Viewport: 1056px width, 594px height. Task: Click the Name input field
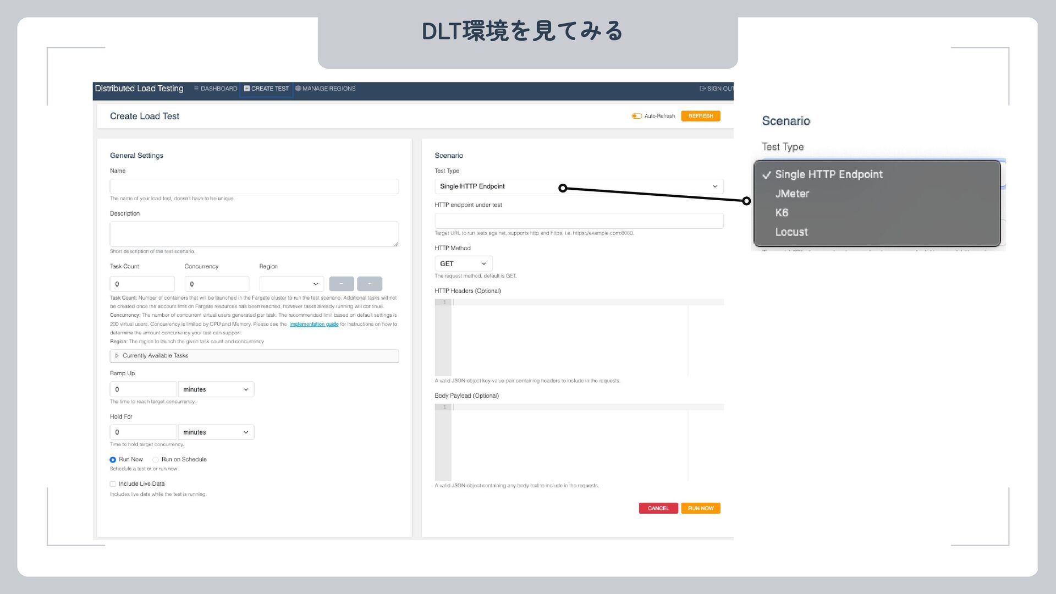254,186
